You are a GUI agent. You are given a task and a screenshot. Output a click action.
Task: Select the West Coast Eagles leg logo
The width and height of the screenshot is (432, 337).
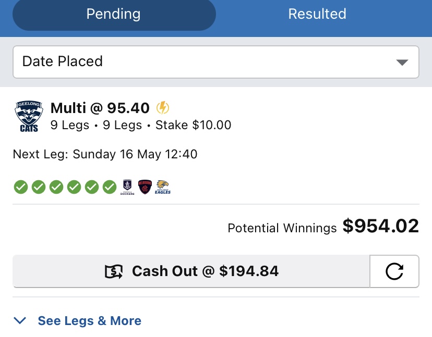[x=163, y=187]
